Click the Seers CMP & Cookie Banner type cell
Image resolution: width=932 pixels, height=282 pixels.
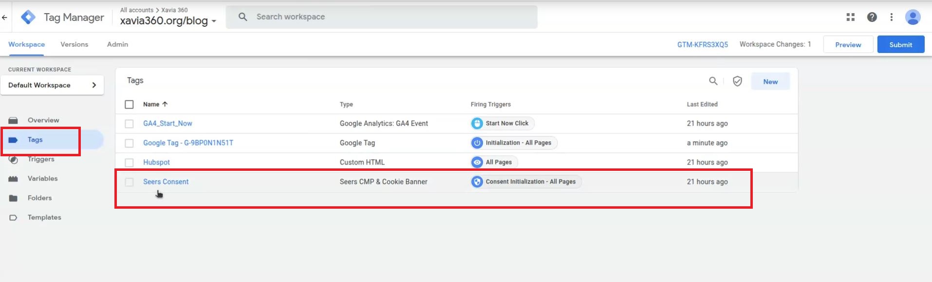[x=384, y=182]
